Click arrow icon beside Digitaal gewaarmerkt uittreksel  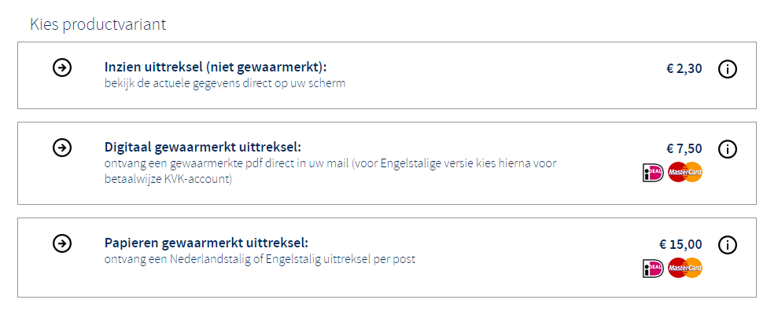point(62,148)
